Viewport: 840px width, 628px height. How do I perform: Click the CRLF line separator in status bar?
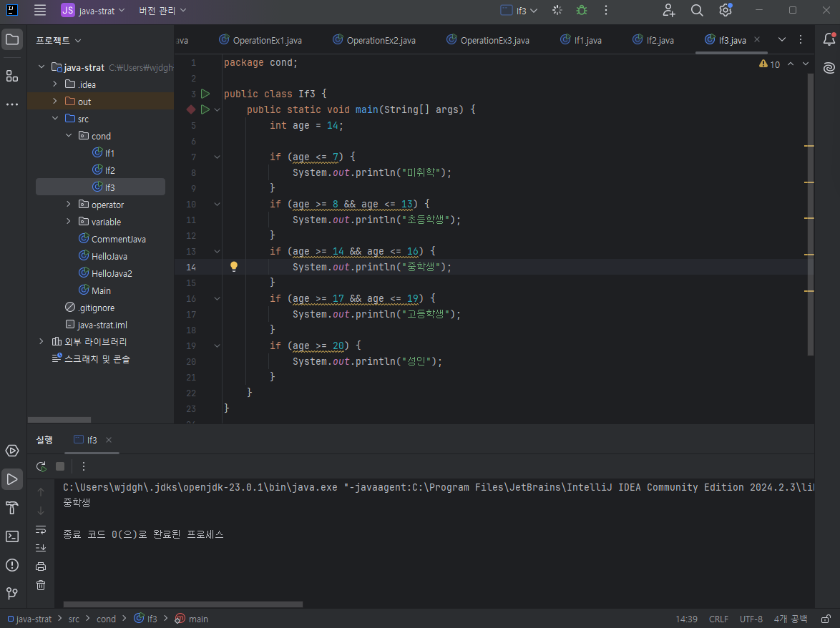click(718, 619)
